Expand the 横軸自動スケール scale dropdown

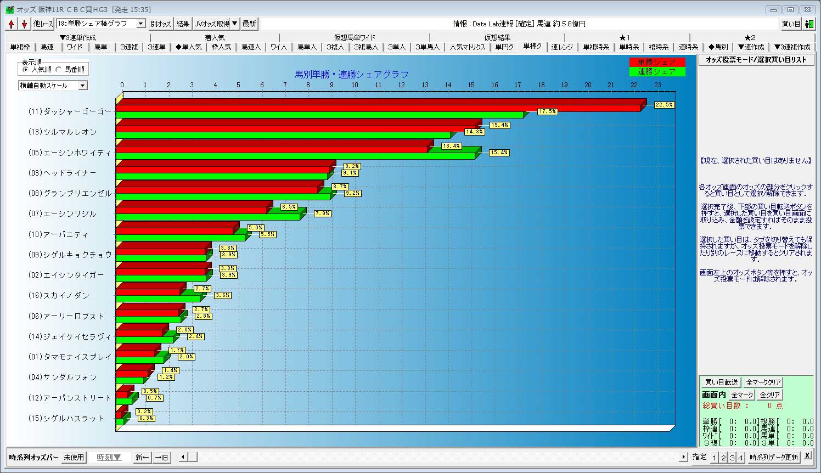(x=82, y=86)
